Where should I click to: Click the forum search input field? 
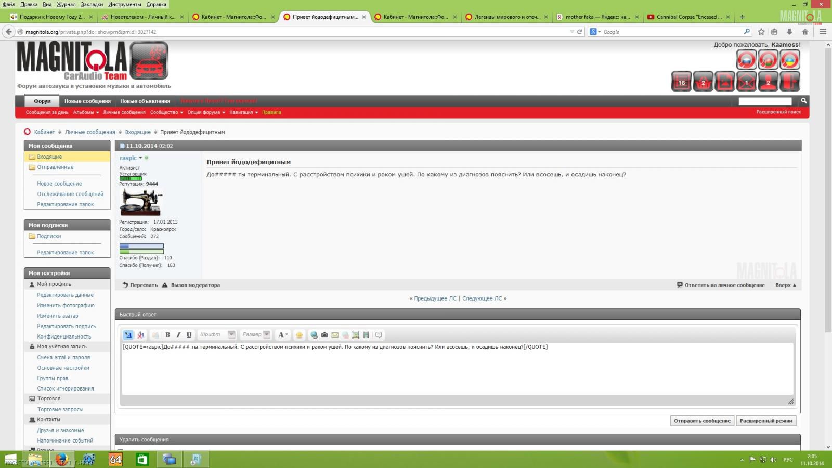(x=765, y=101)
